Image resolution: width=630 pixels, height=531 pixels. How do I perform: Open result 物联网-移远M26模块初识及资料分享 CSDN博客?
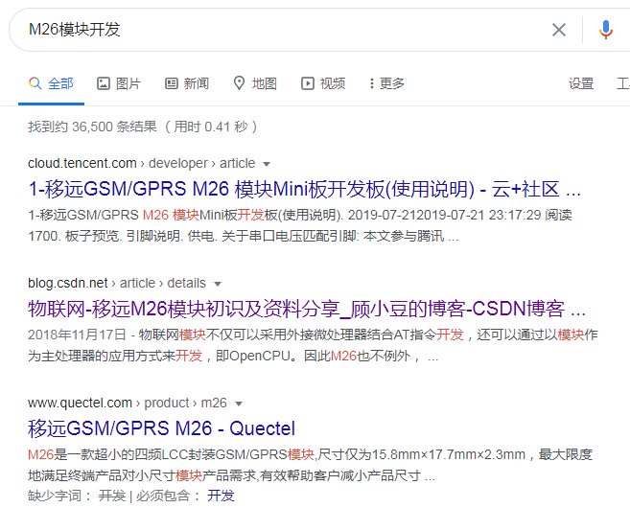pyautogui.click(x=307, y=309)
